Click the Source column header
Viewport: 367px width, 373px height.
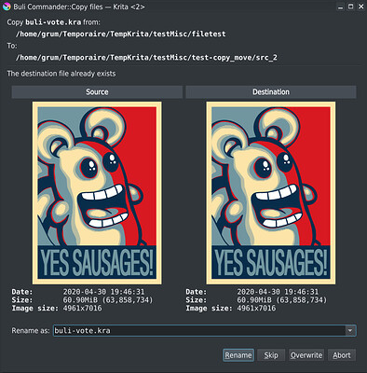click(97, 92)
